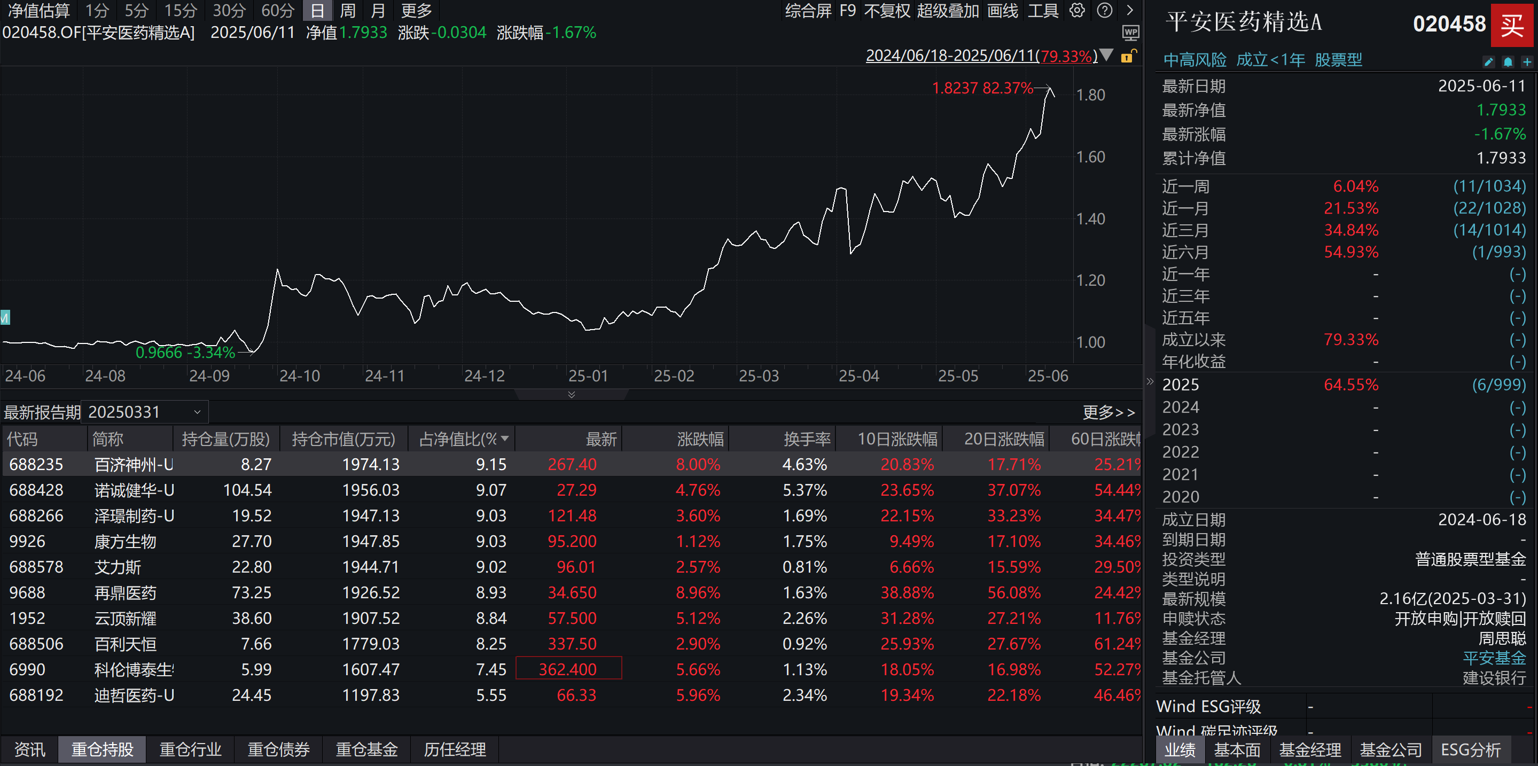Switch to 历任经理 bottom tab

coord(455,749)
